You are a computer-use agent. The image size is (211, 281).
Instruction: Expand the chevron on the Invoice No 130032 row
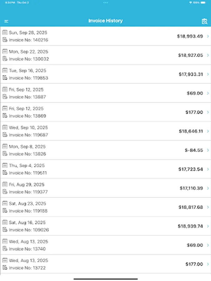tap(208, 55)
